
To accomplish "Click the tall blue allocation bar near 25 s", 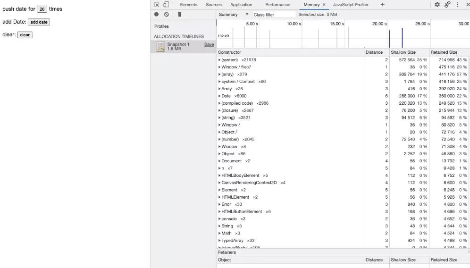I will (x=402, y=38).
